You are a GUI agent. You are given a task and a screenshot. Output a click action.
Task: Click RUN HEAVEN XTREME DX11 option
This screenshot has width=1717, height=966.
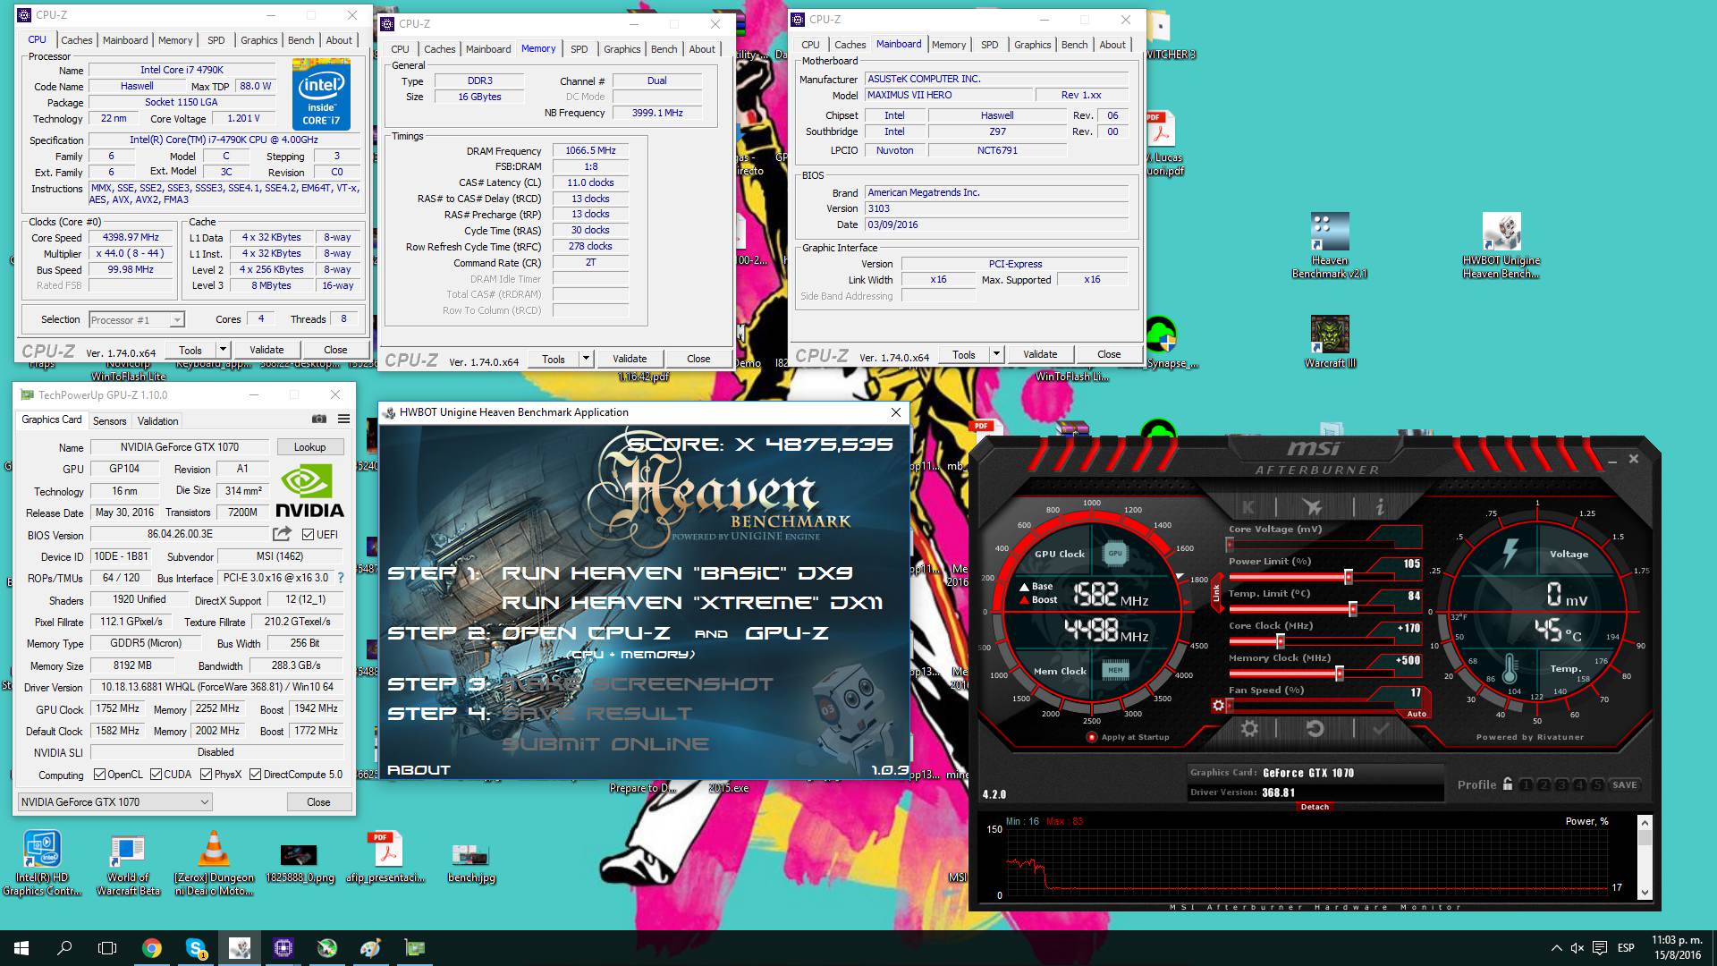pyautogui.click(x=692, y=603)
